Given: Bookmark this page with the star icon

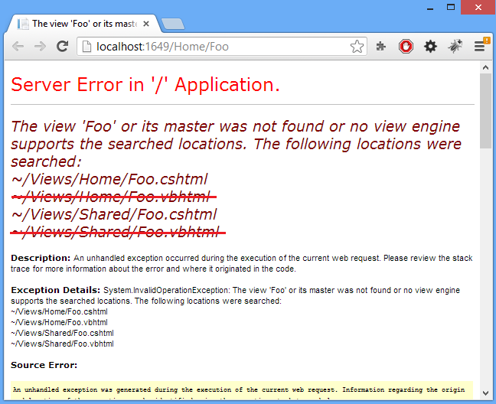Looking at the screenshot, I should 357,47.
